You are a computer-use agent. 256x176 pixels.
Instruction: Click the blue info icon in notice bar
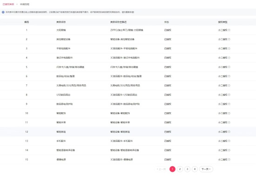coord(3,12)
